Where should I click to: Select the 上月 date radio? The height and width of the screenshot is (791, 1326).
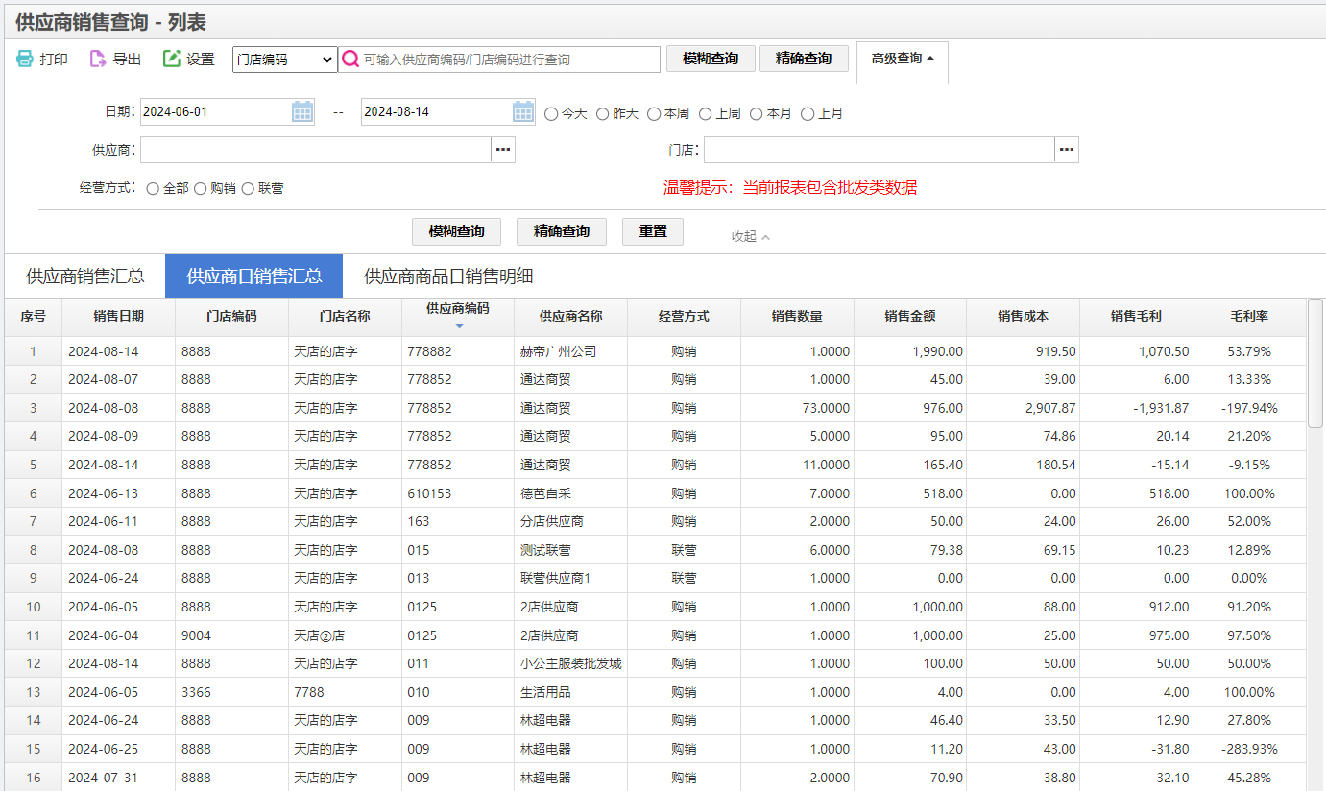808,113
